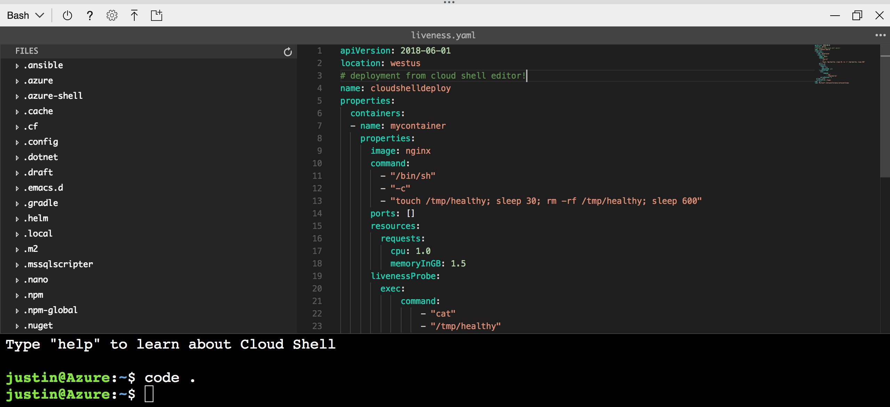Click on liveness.yaml tab label
Image resolution: width=890 pixels, height=407 pixels.
(444, 35)
